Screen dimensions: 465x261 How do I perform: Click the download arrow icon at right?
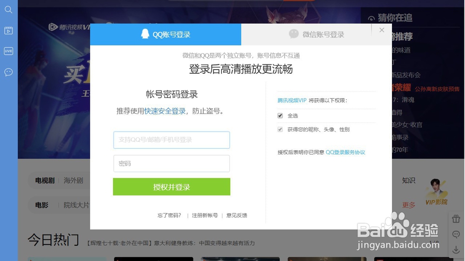(456, 250)
